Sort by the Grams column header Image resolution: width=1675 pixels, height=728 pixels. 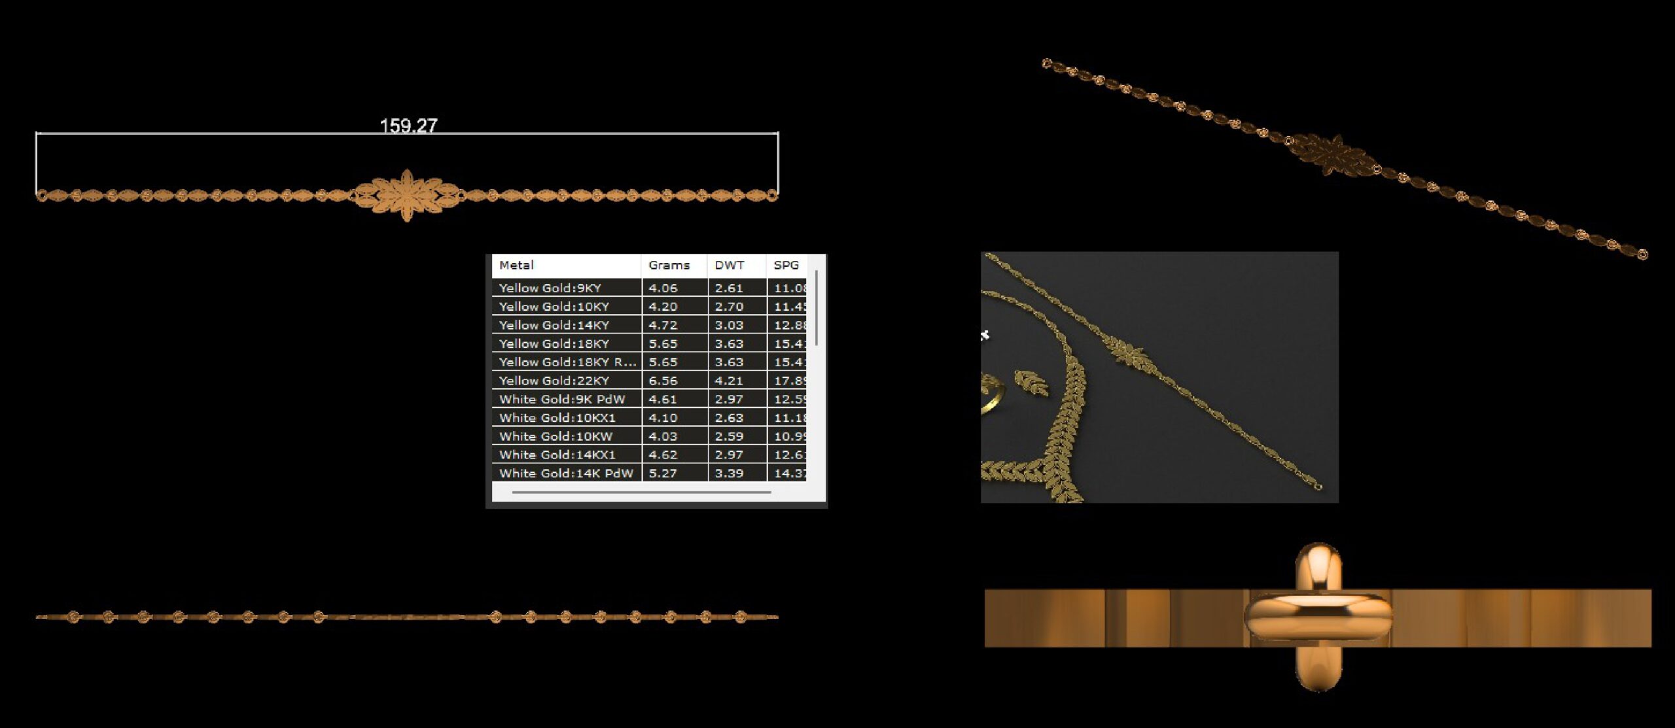tap(669, 265)
